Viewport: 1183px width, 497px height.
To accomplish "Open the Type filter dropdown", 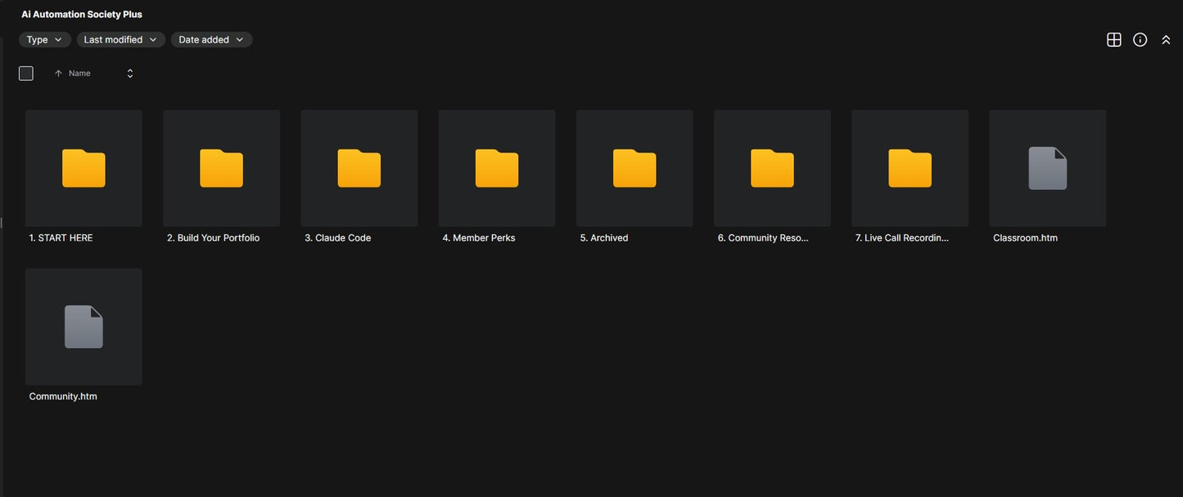I will coord(45,39).
